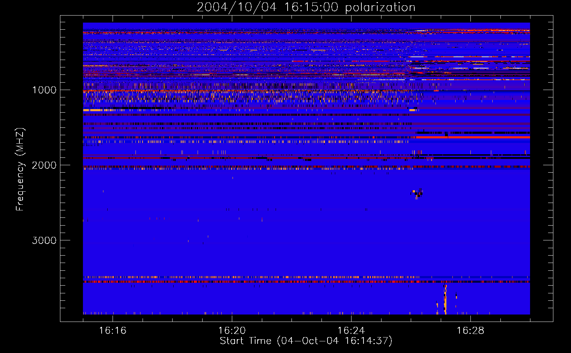The image size is (571, 353).
Task: Click the 16:28 time tick label
Action: click(x=470, y=331)
